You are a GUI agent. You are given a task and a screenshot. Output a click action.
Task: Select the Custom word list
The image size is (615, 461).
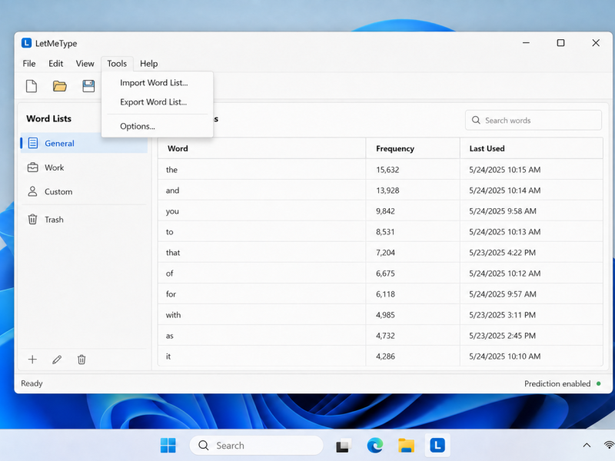[84, 191]
